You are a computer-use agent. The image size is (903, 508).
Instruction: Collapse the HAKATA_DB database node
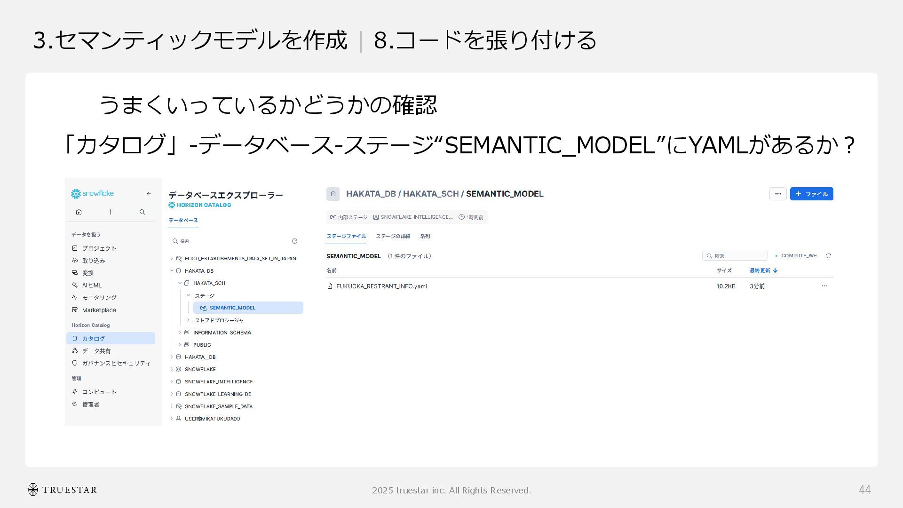tap(172, 271)
